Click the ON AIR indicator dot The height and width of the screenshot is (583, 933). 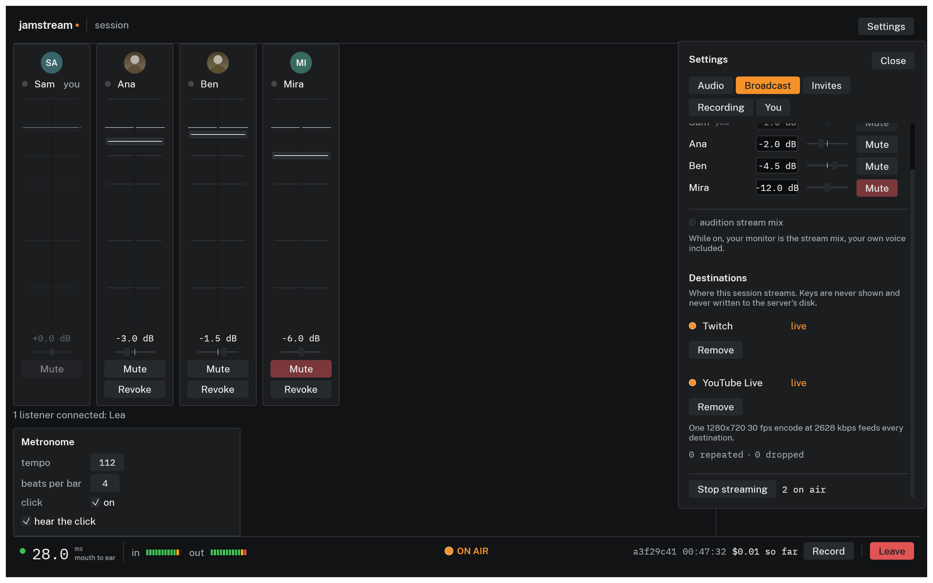click(x=449, y=551)
